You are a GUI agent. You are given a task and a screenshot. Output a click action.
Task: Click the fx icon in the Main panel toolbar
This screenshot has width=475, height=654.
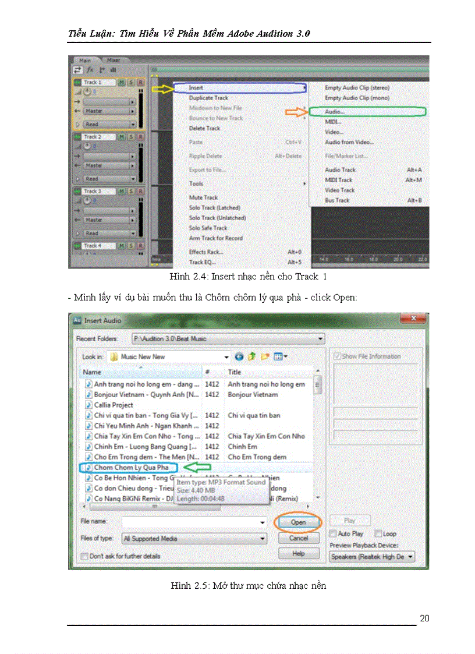point(90,69)
